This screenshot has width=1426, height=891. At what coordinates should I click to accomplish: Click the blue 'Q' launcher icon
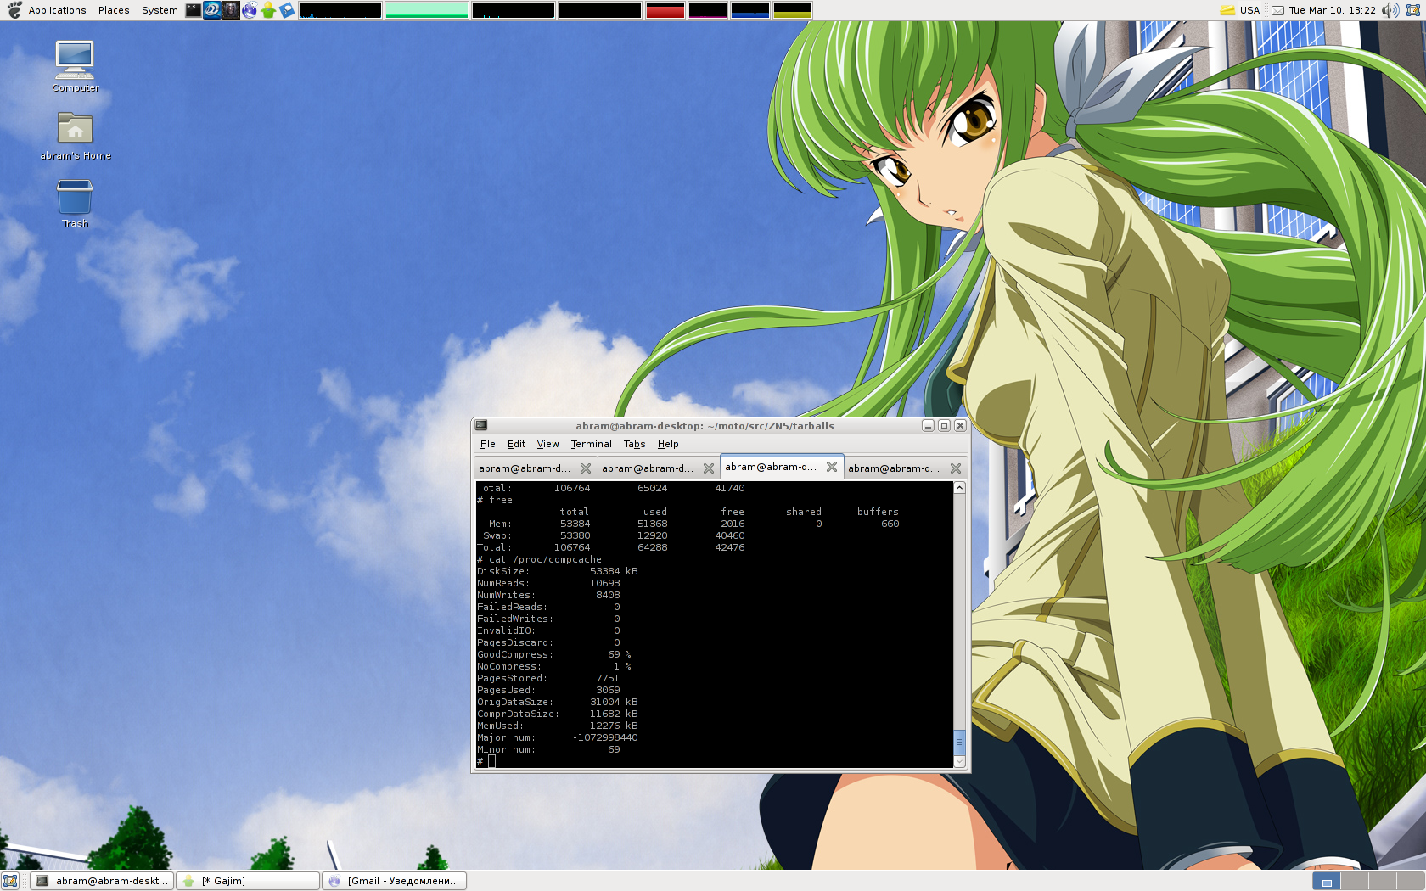[x=212, y=10]
